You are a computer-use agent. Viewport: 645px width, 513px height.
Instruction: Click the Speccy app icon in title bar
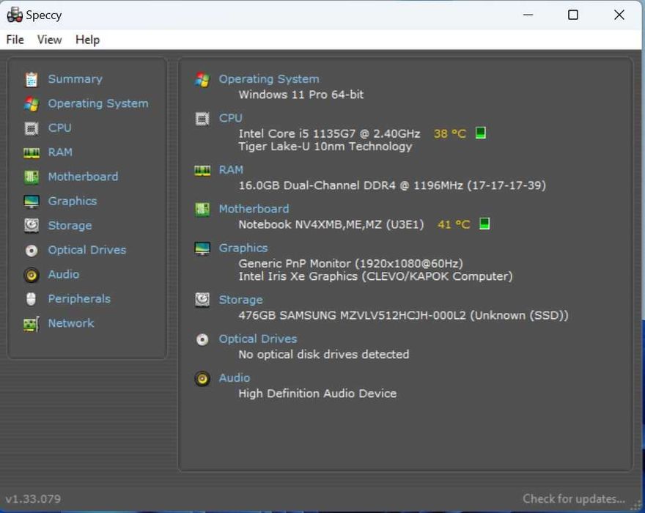15,15
